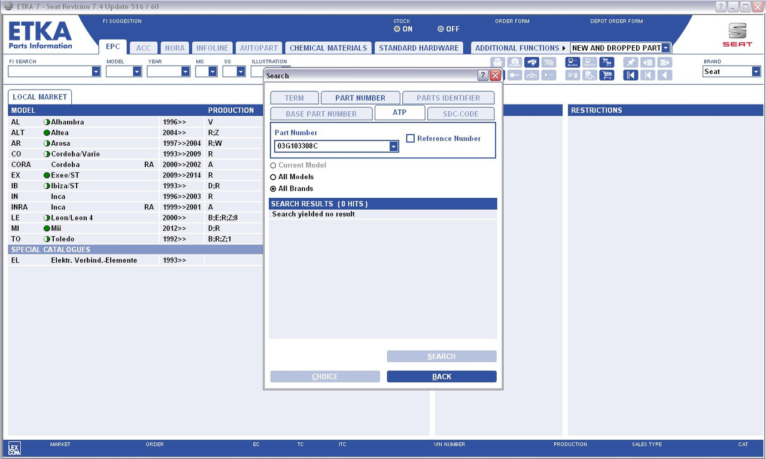Click the plain left arrow back icon
The width and height of the screenshot is (766, 459).
tap(664, 75)
